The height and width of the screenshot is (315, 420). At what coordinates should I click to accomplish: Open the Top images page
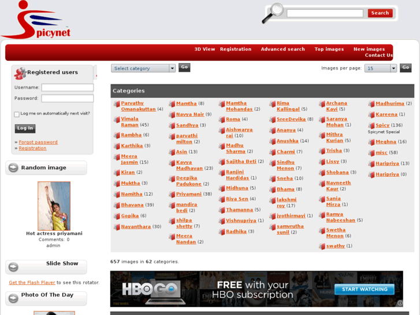[329, 49]
